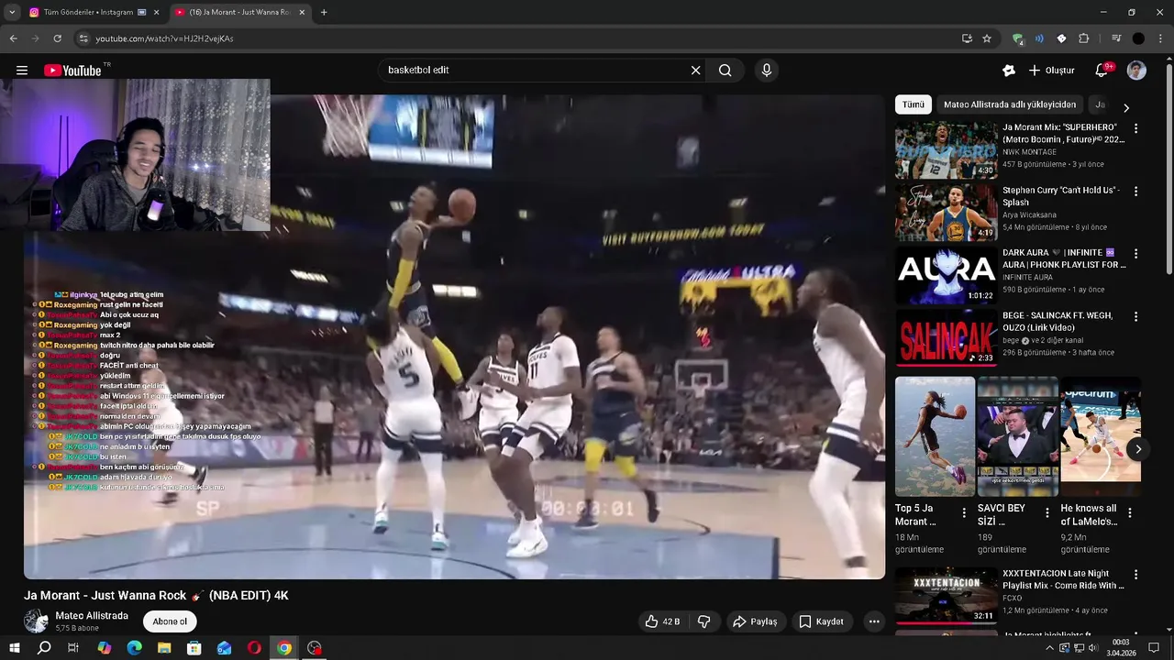Go back in Chrome

(13, 38)
